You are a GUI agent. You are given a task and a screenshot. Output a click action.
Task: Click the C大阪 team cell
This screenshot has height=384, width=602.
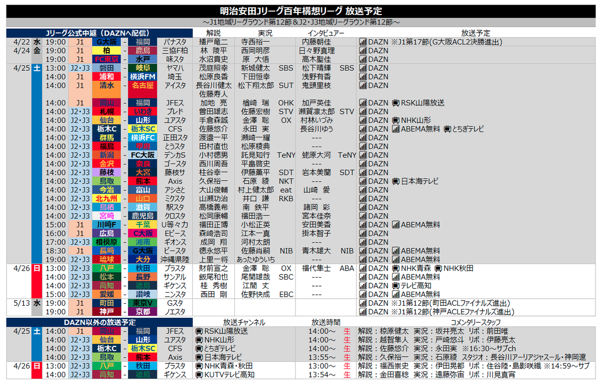(x=143, y=233)
